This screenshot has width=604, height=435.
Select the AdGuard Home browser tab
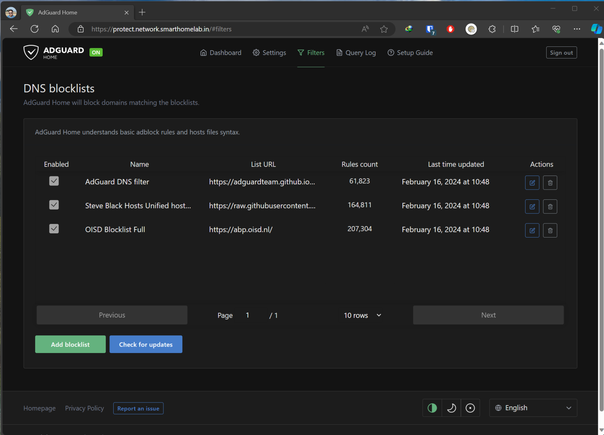point(77,12)
